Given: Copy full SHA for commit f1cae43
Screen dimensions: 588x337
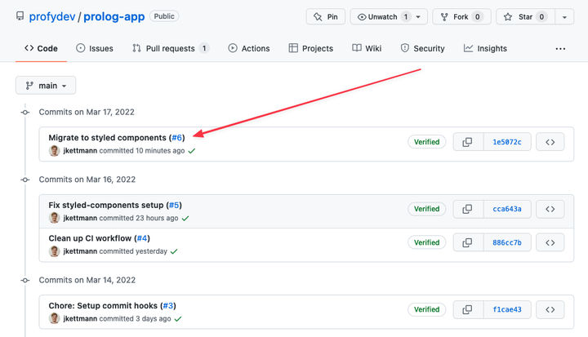Looking at the screenshot, I should [468, 309].
